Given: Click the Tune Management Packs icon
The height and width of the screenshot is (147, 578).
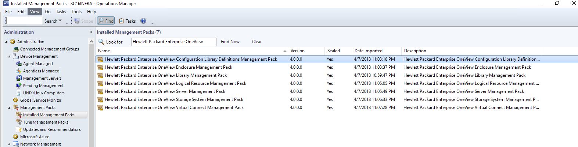Looking at the screenshot, I should point(19,122).
